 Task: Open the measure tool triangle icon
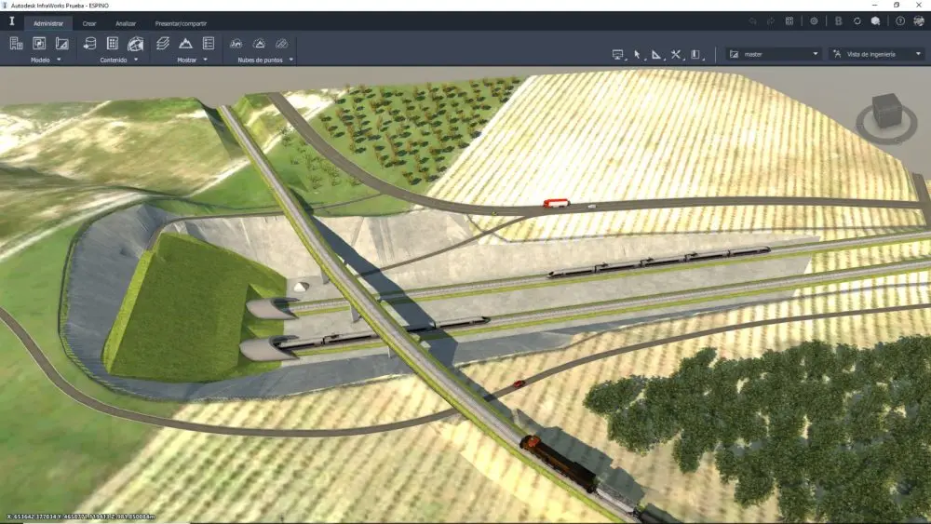click(x=656, y=54)
